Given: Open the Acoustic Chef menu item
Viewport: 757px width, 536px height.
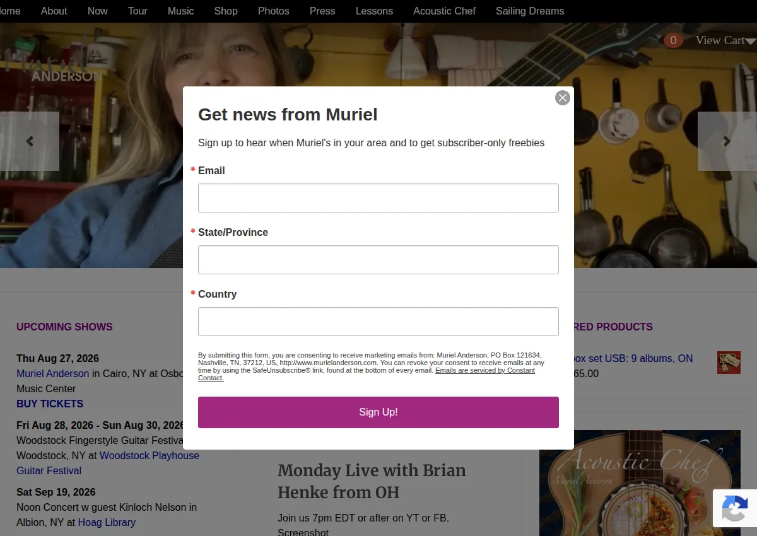Looking at the screenshot, I should pyautogui.click(x=445, y=11).
